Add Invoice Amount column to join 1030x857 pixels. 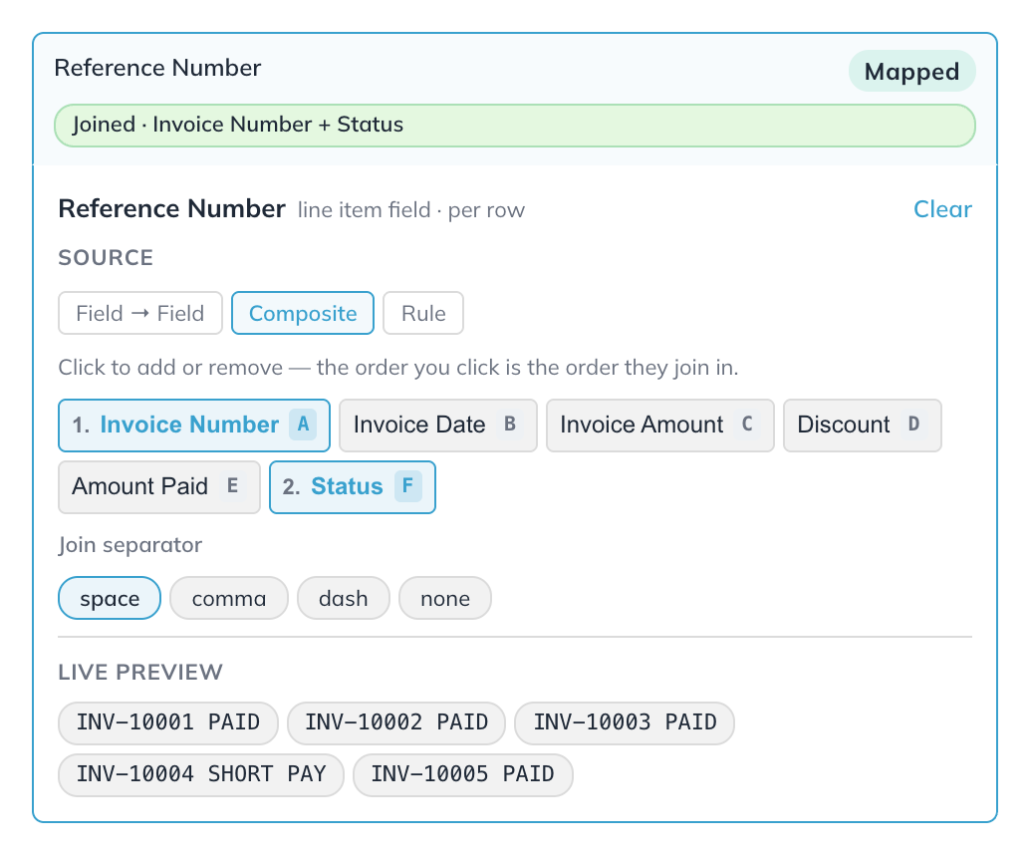(660, 426)
